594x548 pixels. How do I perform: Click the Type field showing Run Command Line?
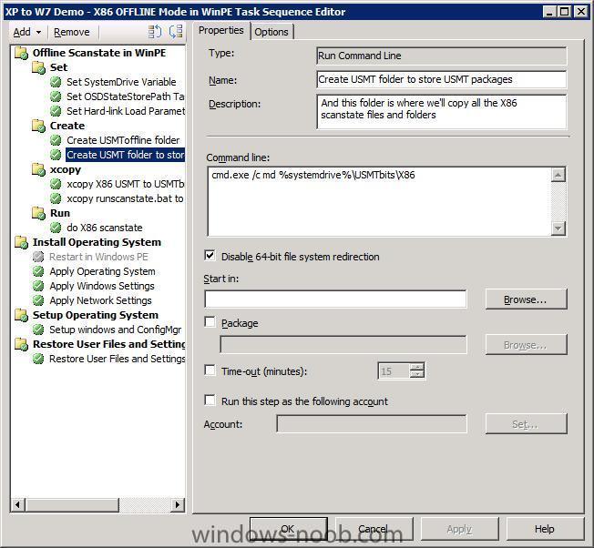coord(441,56)
